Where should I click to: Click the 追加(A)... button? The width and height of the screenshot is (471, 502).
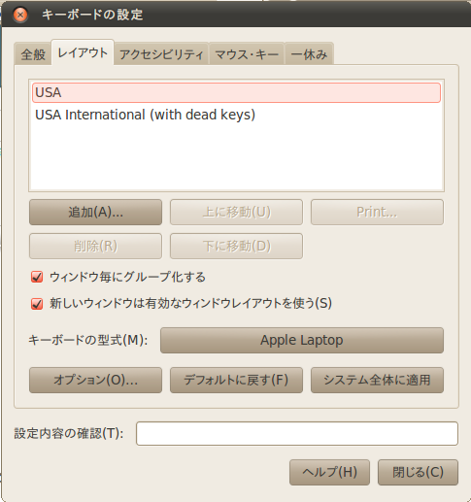tap(95, 213)
